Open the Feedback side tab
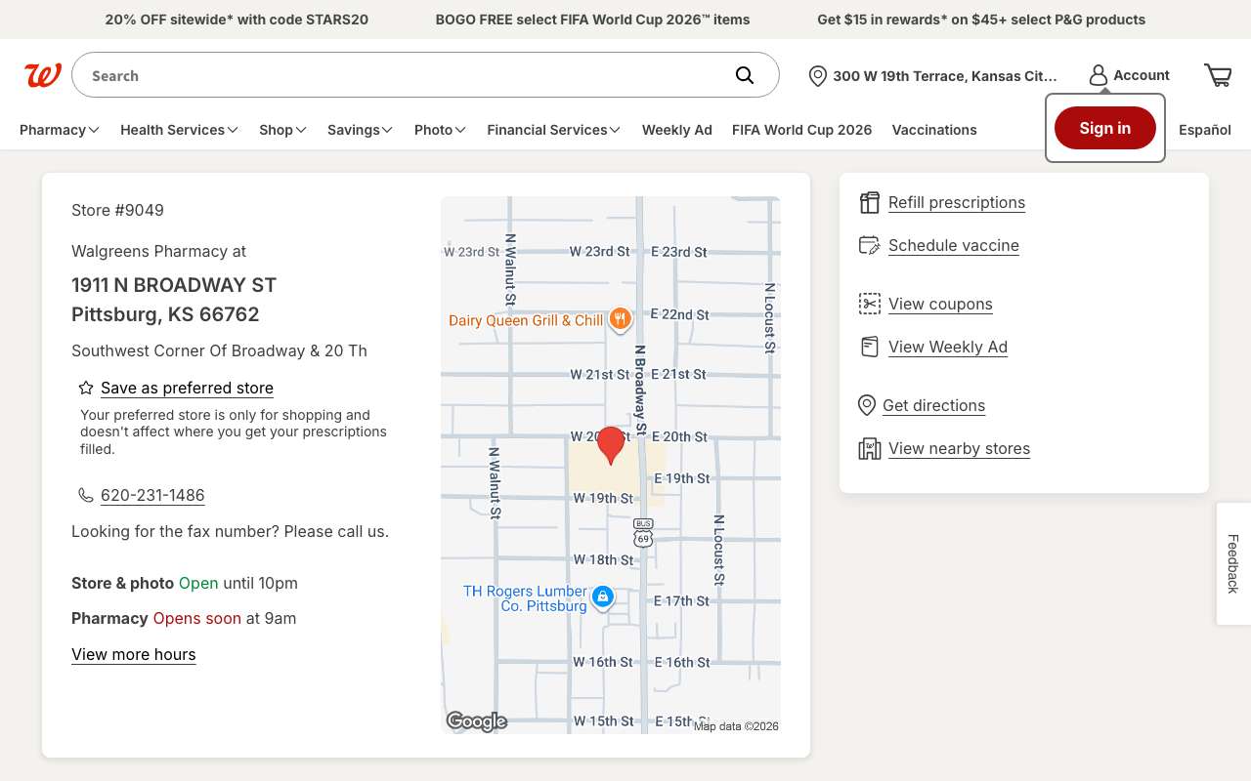Viewport: 1251px width, 781px height. (x=1233, y=563)
